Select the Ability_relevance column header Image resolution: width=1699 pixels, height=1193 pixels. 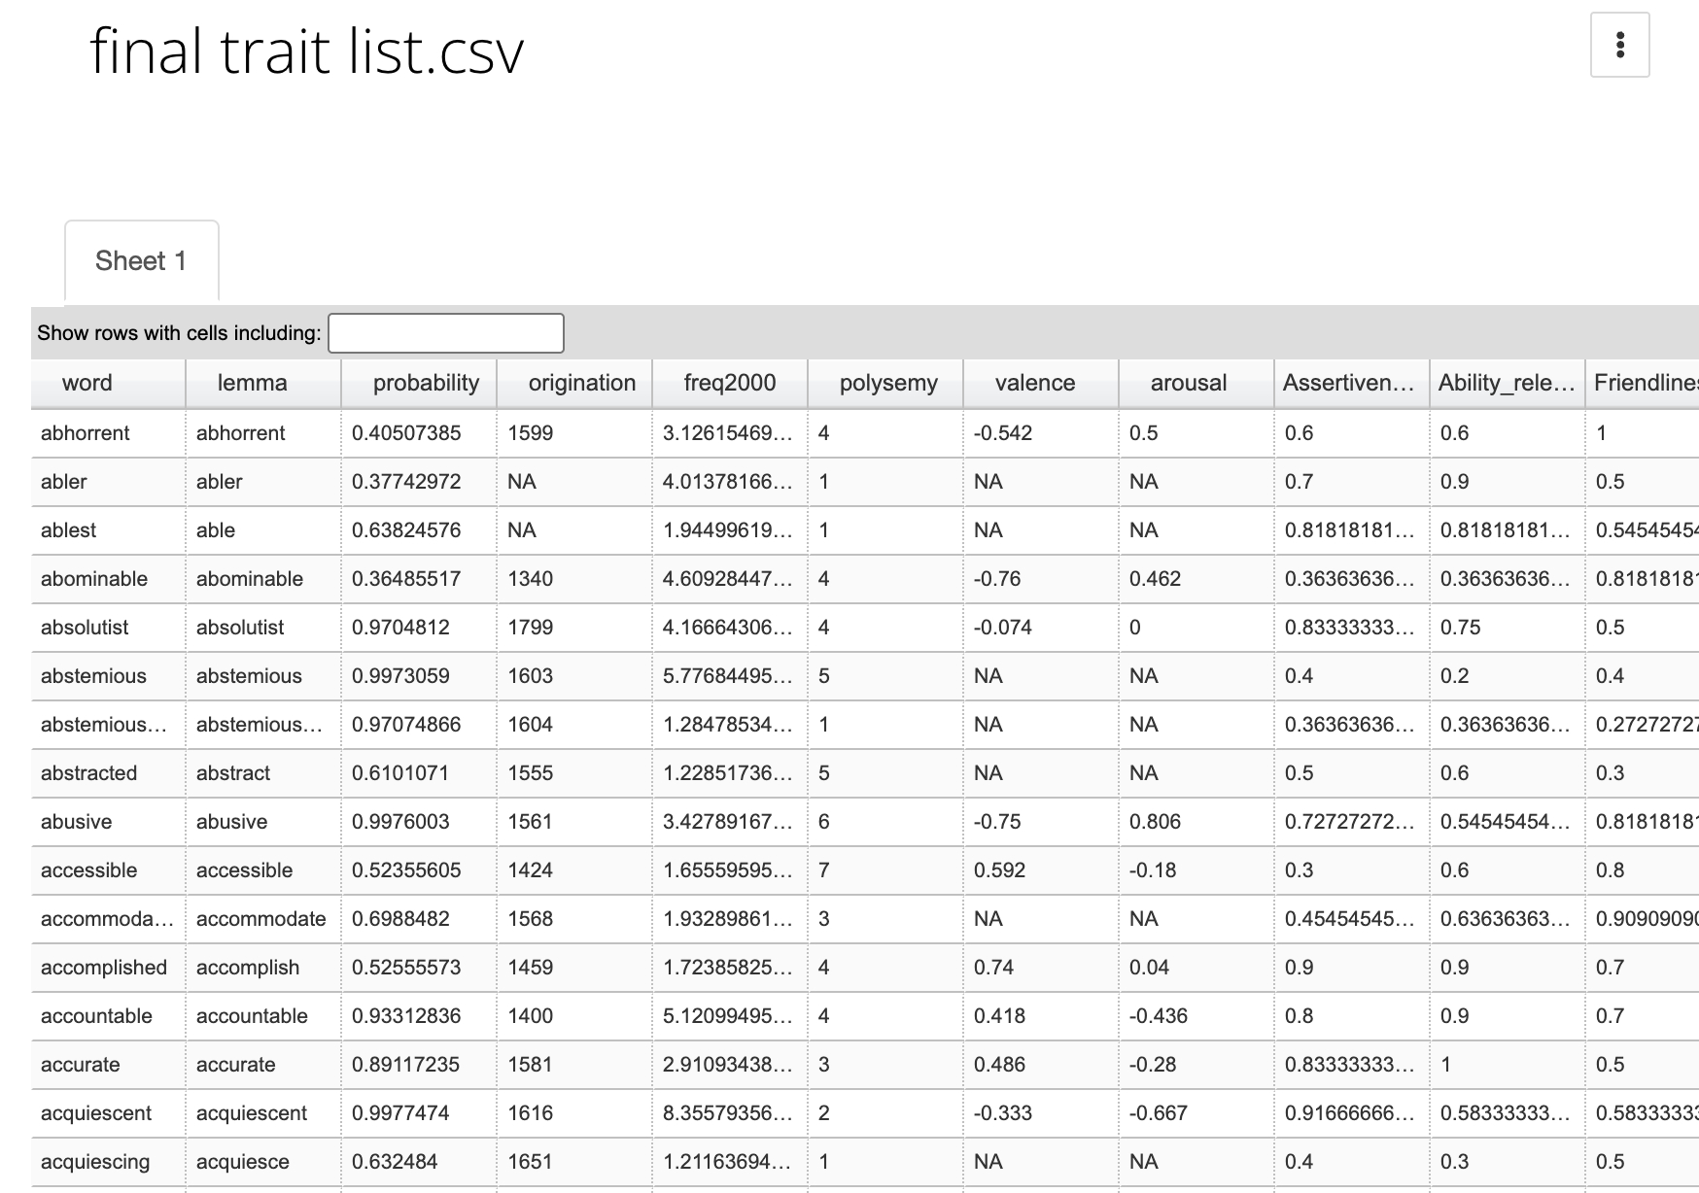[1506, 383]
